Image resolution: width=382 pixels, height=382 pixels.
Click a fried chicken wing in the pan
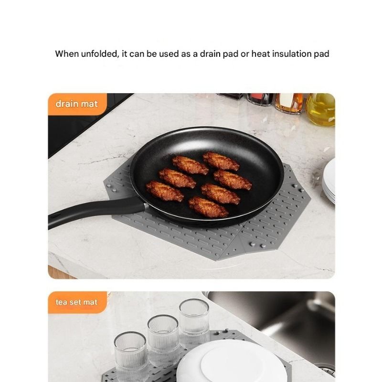point(221,161)
